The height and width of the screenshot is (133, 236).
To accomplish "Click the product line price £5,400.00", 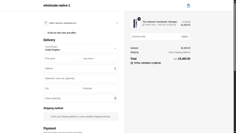I will tap(186, 25).
